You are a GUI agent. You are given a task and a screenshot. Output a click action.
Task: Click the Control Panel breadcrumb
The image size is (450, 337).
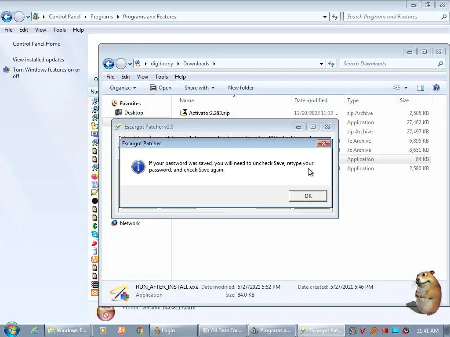[65, 17]
